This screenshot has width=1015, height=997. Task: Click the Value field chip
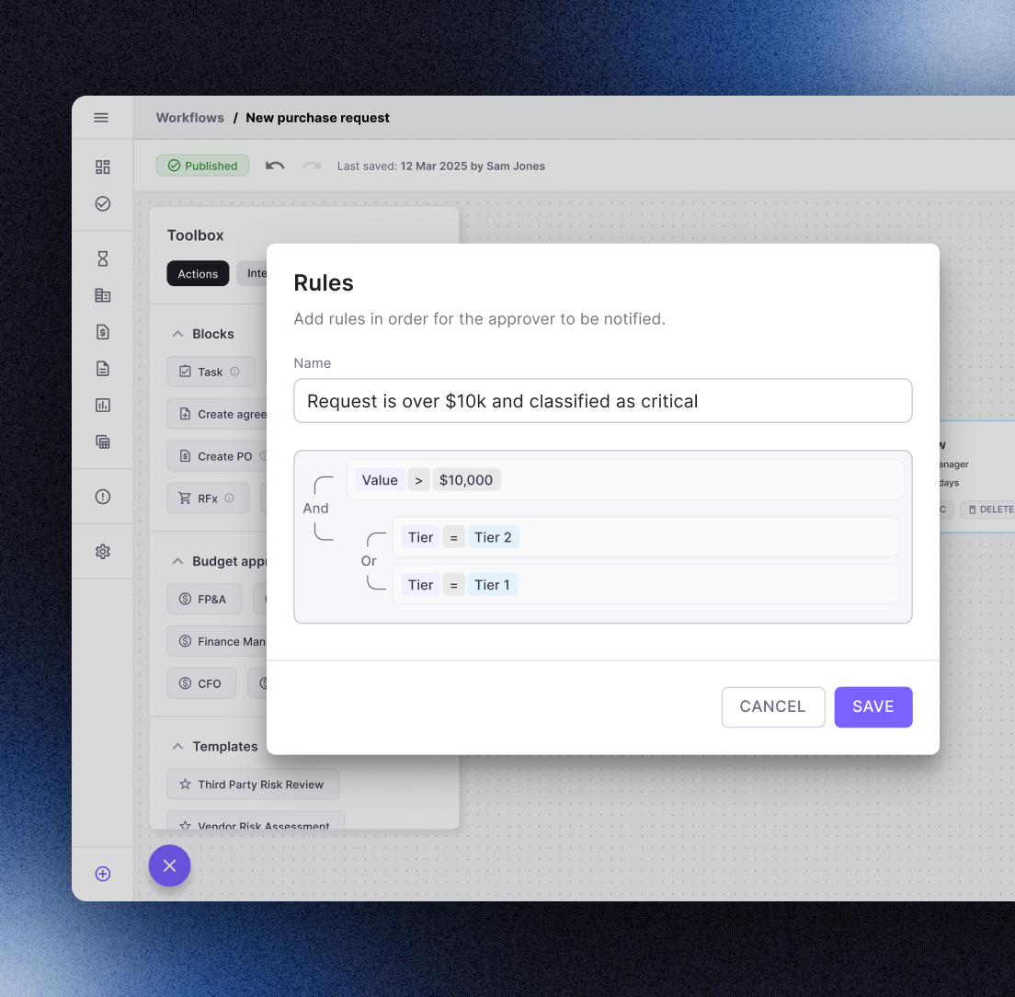(380, 480)
